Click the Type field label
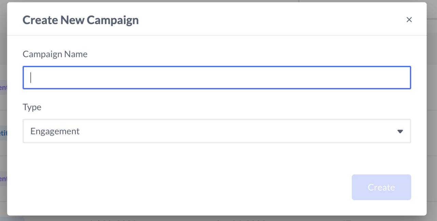This screenshot has height=221, width=437. click(32, 107)
